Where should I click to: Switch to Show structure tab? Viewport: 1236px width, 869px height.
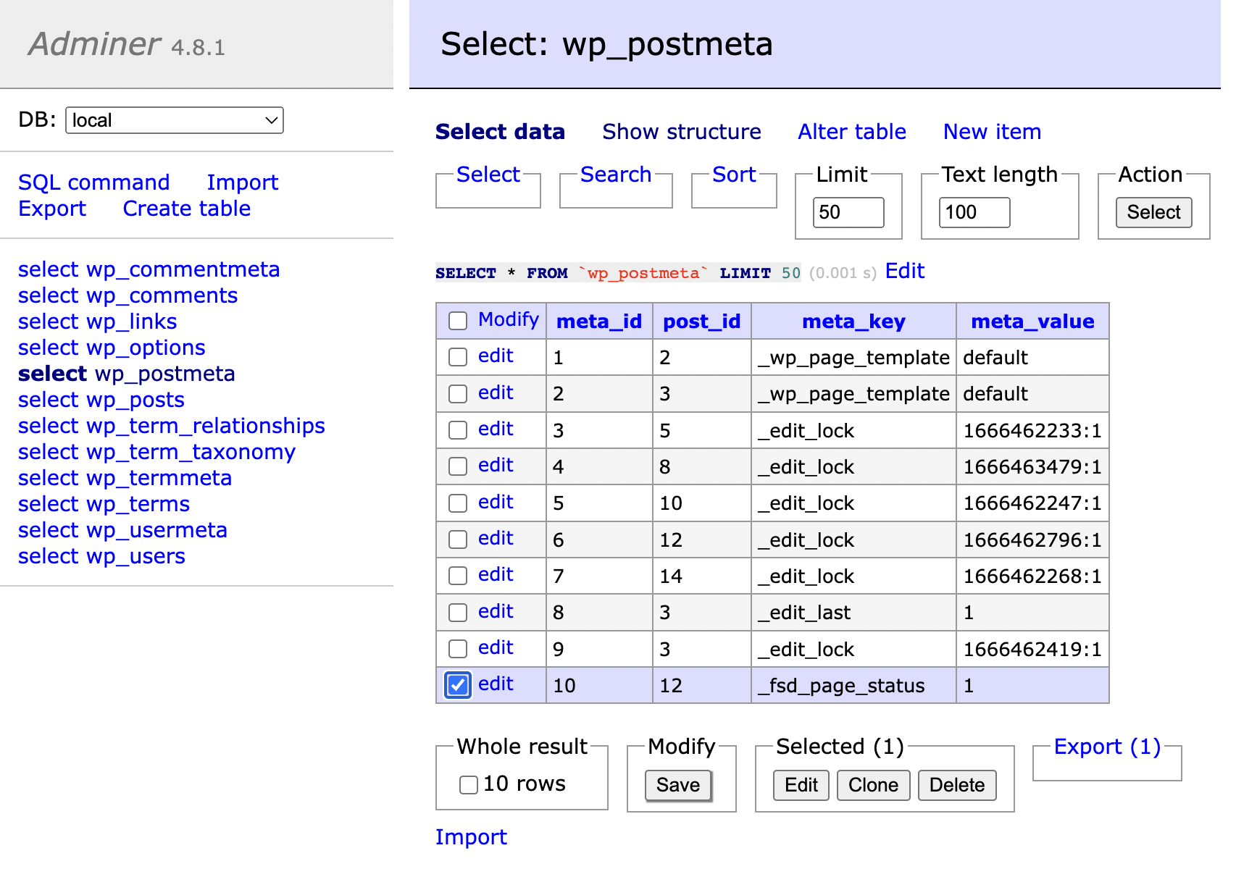tap(681, 132)
